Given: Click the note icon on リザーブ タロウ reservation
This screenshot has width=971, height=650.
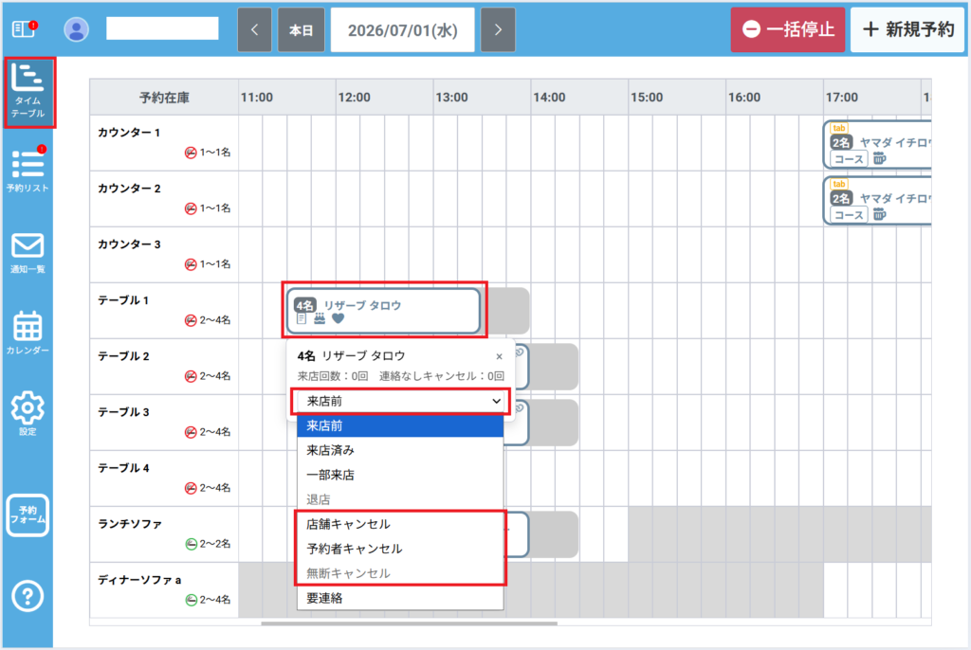Looking at the screenshot, I should click(x=302, y=318).
